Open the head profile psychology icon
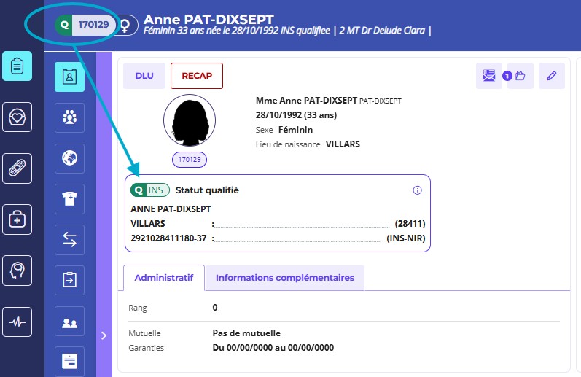The image size is (581, 377). 17,271
